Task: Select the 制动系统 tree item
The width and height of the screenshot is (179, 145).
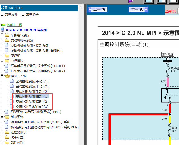Action: click(x=17, y=117)
